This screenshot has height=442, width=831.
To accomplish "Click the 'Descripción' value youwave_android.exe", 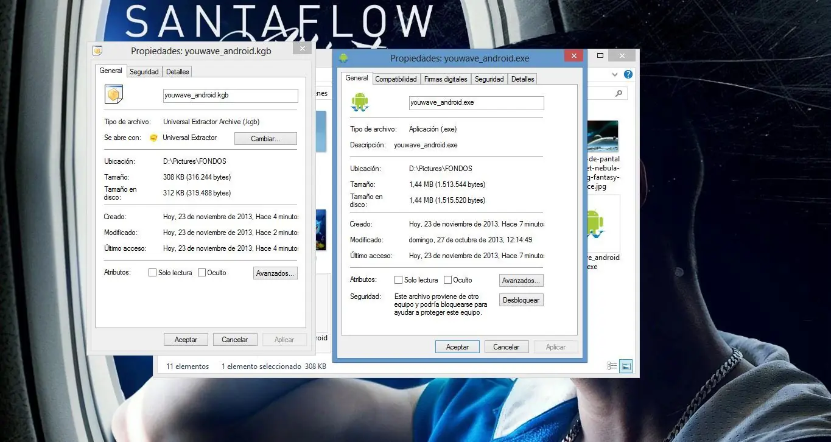I will (426, 145).
